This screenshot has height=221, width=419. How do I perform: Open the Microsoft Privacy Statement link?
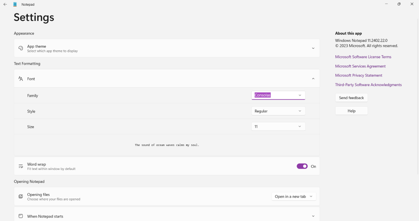pyautogui.click(x=358, y=75)
